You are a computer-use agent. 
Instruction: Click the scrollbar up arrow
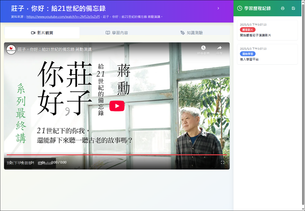click(303, 1)
